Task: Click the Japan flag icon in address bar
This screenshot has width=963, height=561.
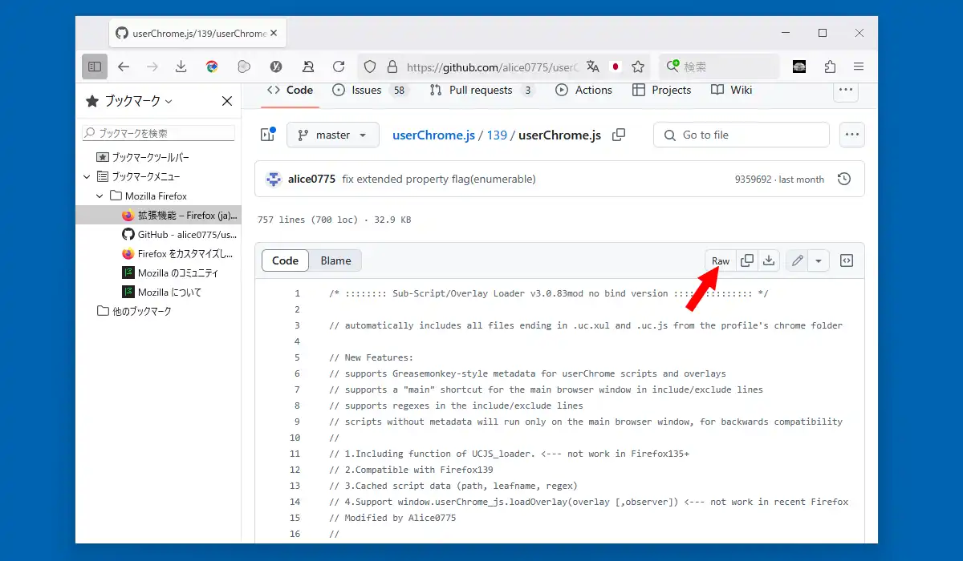Action: 616,67
